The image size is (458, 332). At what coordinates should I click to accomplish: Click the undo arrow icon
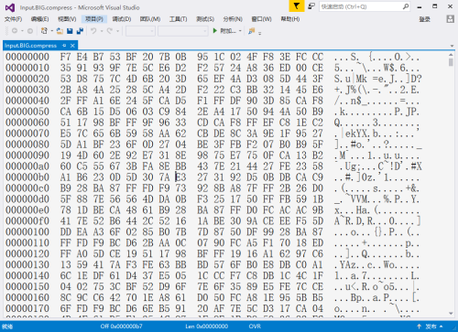point(93,31)
